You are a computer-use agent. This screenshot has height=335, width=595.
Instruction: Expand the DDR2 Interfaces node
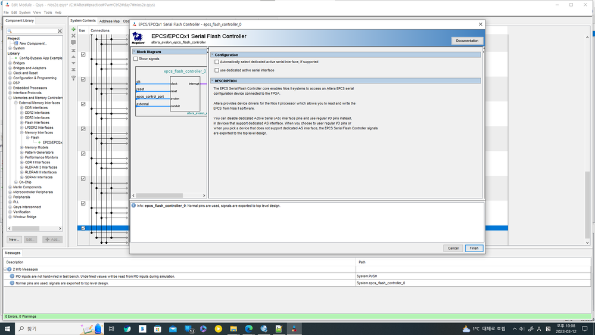[x=21, y=113]
